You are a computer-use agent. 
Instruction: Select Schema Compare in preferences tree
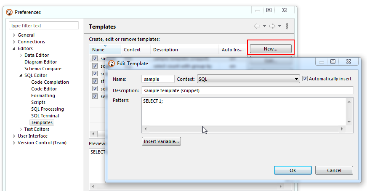point(43,69)
